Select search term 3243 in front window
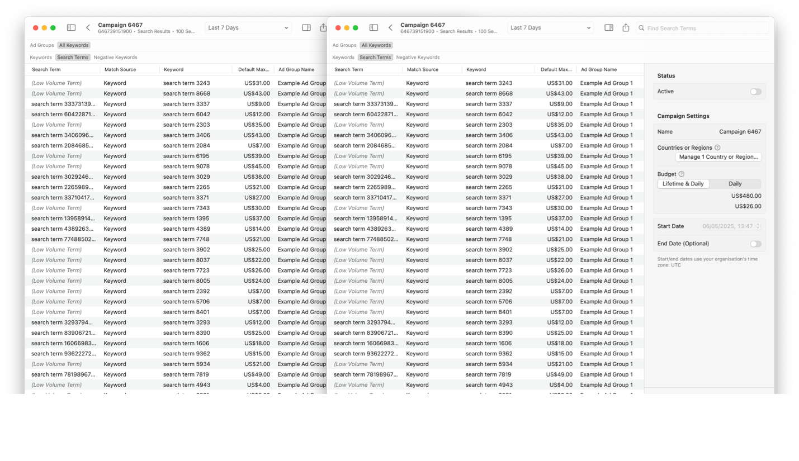799x461 pixels. 489,83
